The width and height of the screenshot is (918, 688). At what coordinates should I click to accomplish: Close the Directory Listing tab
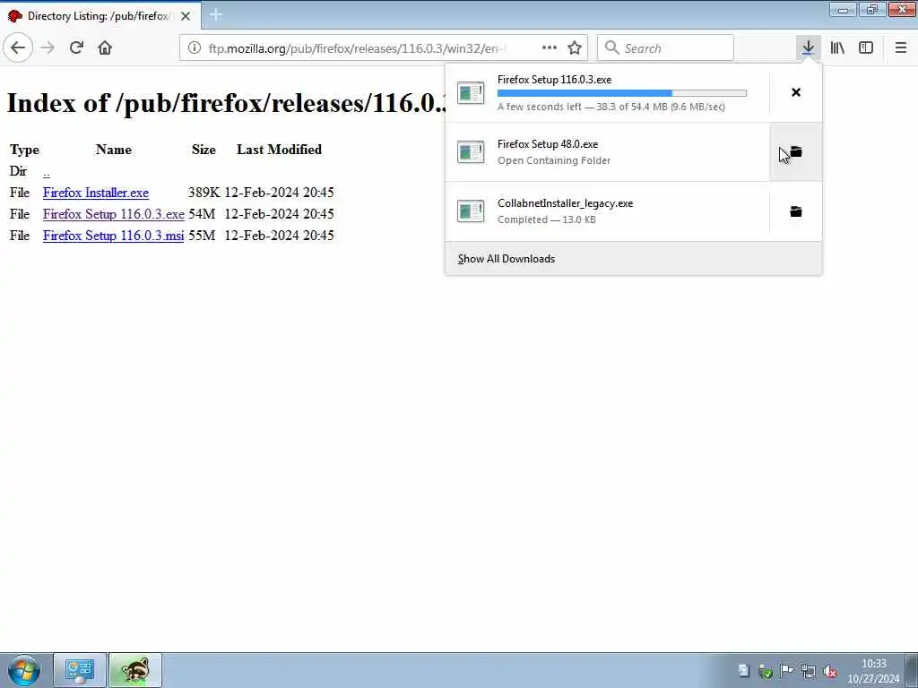tap(186, 16)
